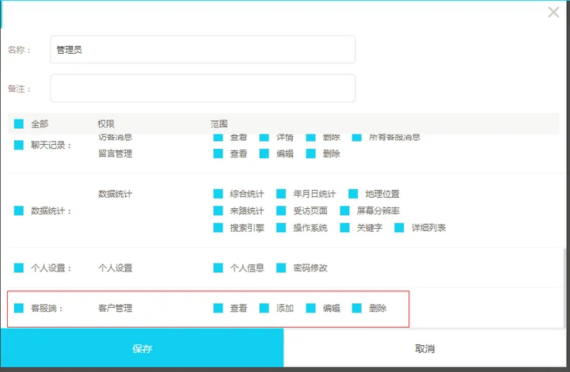The image size is (570, 372).
Task: Close the dialog with the X icon
Action: coord(553,12)
